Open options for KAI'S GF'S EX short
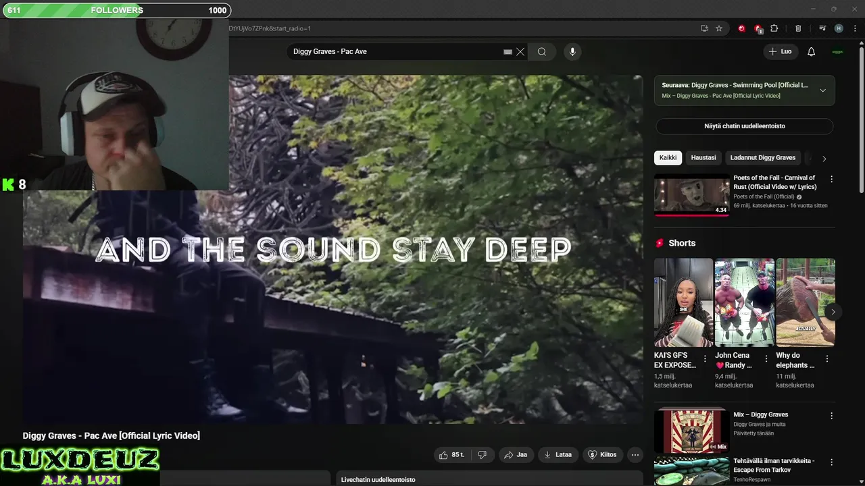 (705, 358)
